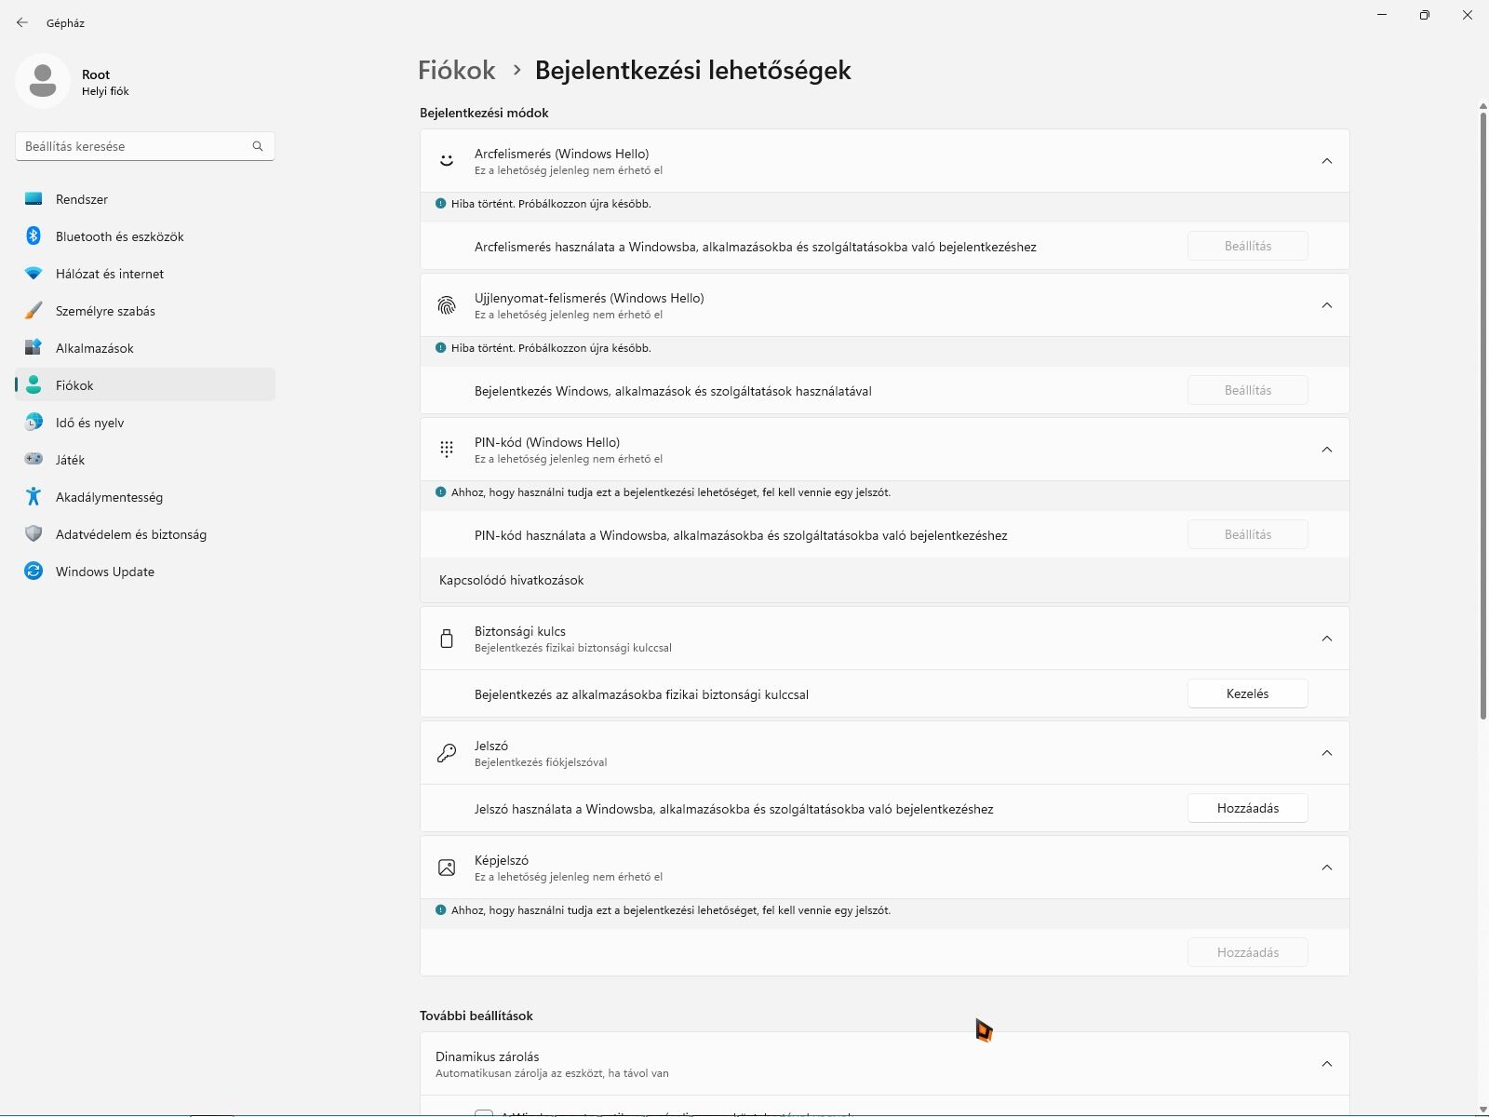Open Windows Update page
This screenshot has width=1489, height=1117.
click(145, 572)
